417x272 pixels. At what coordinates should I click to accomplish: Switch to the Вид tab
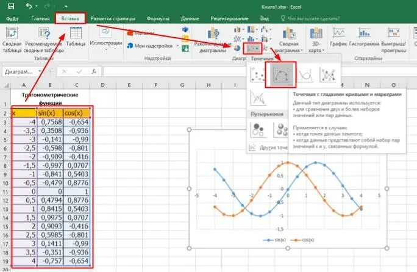265,19
